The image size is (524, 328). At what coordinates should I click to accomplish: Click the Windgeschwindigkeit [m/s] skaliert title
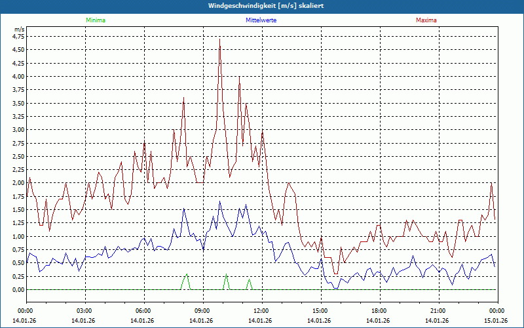point(266,6)
